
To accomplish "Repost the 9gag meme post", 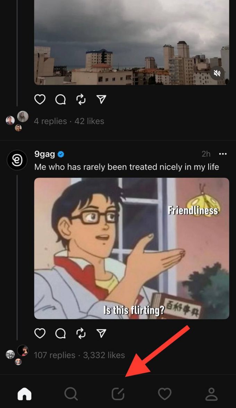I will click(81, 333).
